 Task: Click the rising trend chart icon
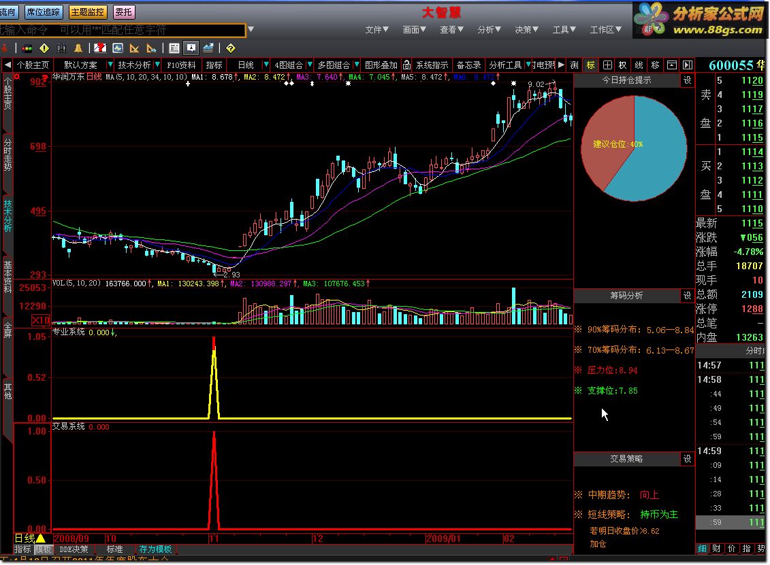coord(208,48)
